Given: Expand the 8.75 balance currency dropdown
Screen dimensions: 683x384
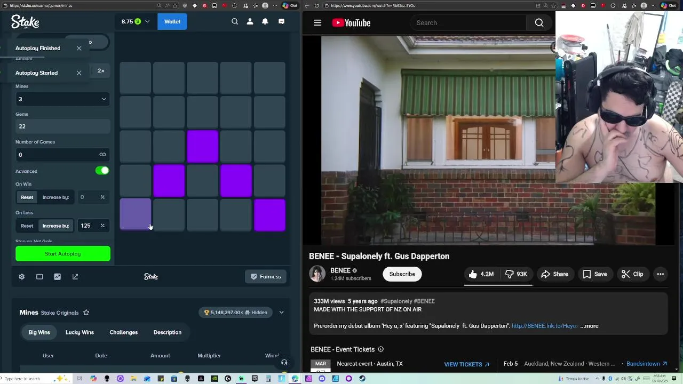Looking at the screenshot, I should (136, 22).
